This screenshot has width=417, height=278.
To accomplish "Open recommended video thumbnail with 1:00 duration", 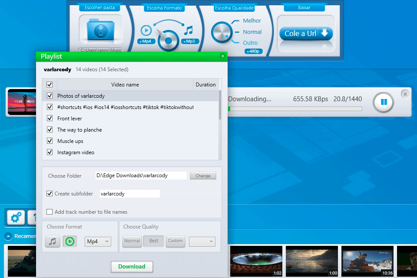I will click(312, 261).
